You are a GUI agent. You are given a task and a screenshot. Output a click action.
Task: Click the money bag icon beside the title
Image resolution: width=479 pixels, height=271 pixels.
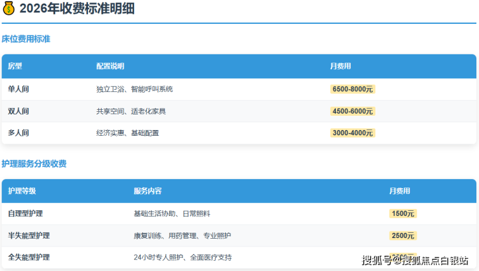[x=9, y=8]
